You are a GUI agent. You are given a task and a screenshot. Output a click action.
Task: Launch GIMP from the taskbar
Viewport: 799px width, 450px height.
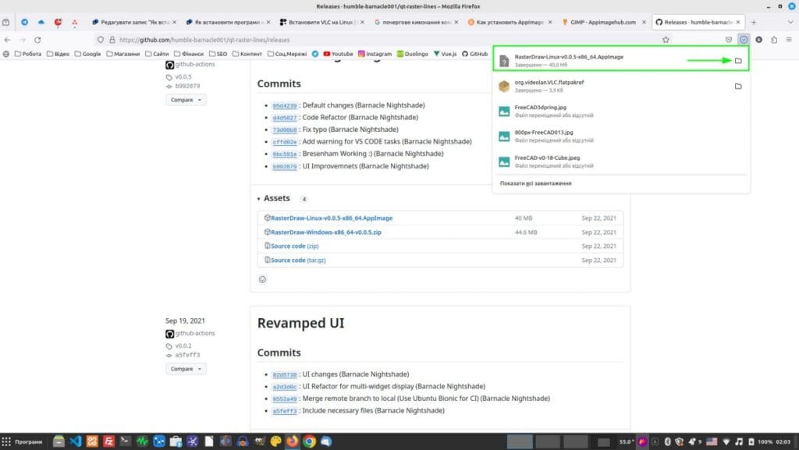91,441
